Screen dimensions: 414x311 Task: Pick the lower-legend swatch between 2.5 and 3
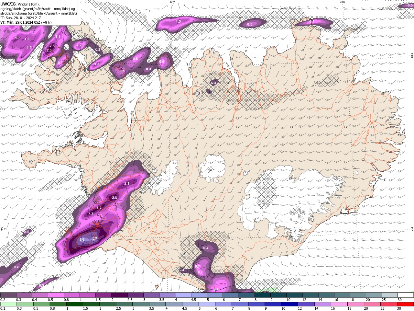tap(124, 304)
